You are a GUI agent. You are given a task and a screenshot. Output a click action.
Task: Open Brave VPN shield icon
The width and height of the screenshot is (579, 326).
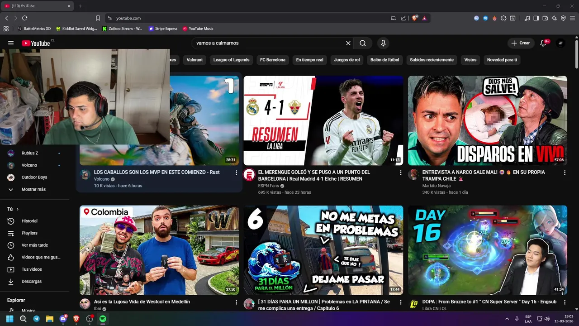[x=563, y=18]
